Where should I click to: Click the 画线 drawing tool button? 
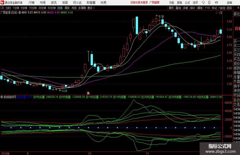coord(200,8)
